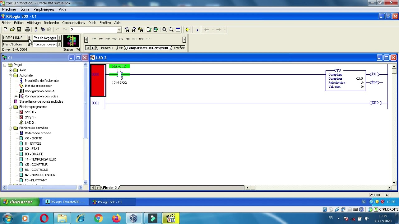Collapse the Fichiers programme node
Screen dimensions: 399x224
(10, 107)
